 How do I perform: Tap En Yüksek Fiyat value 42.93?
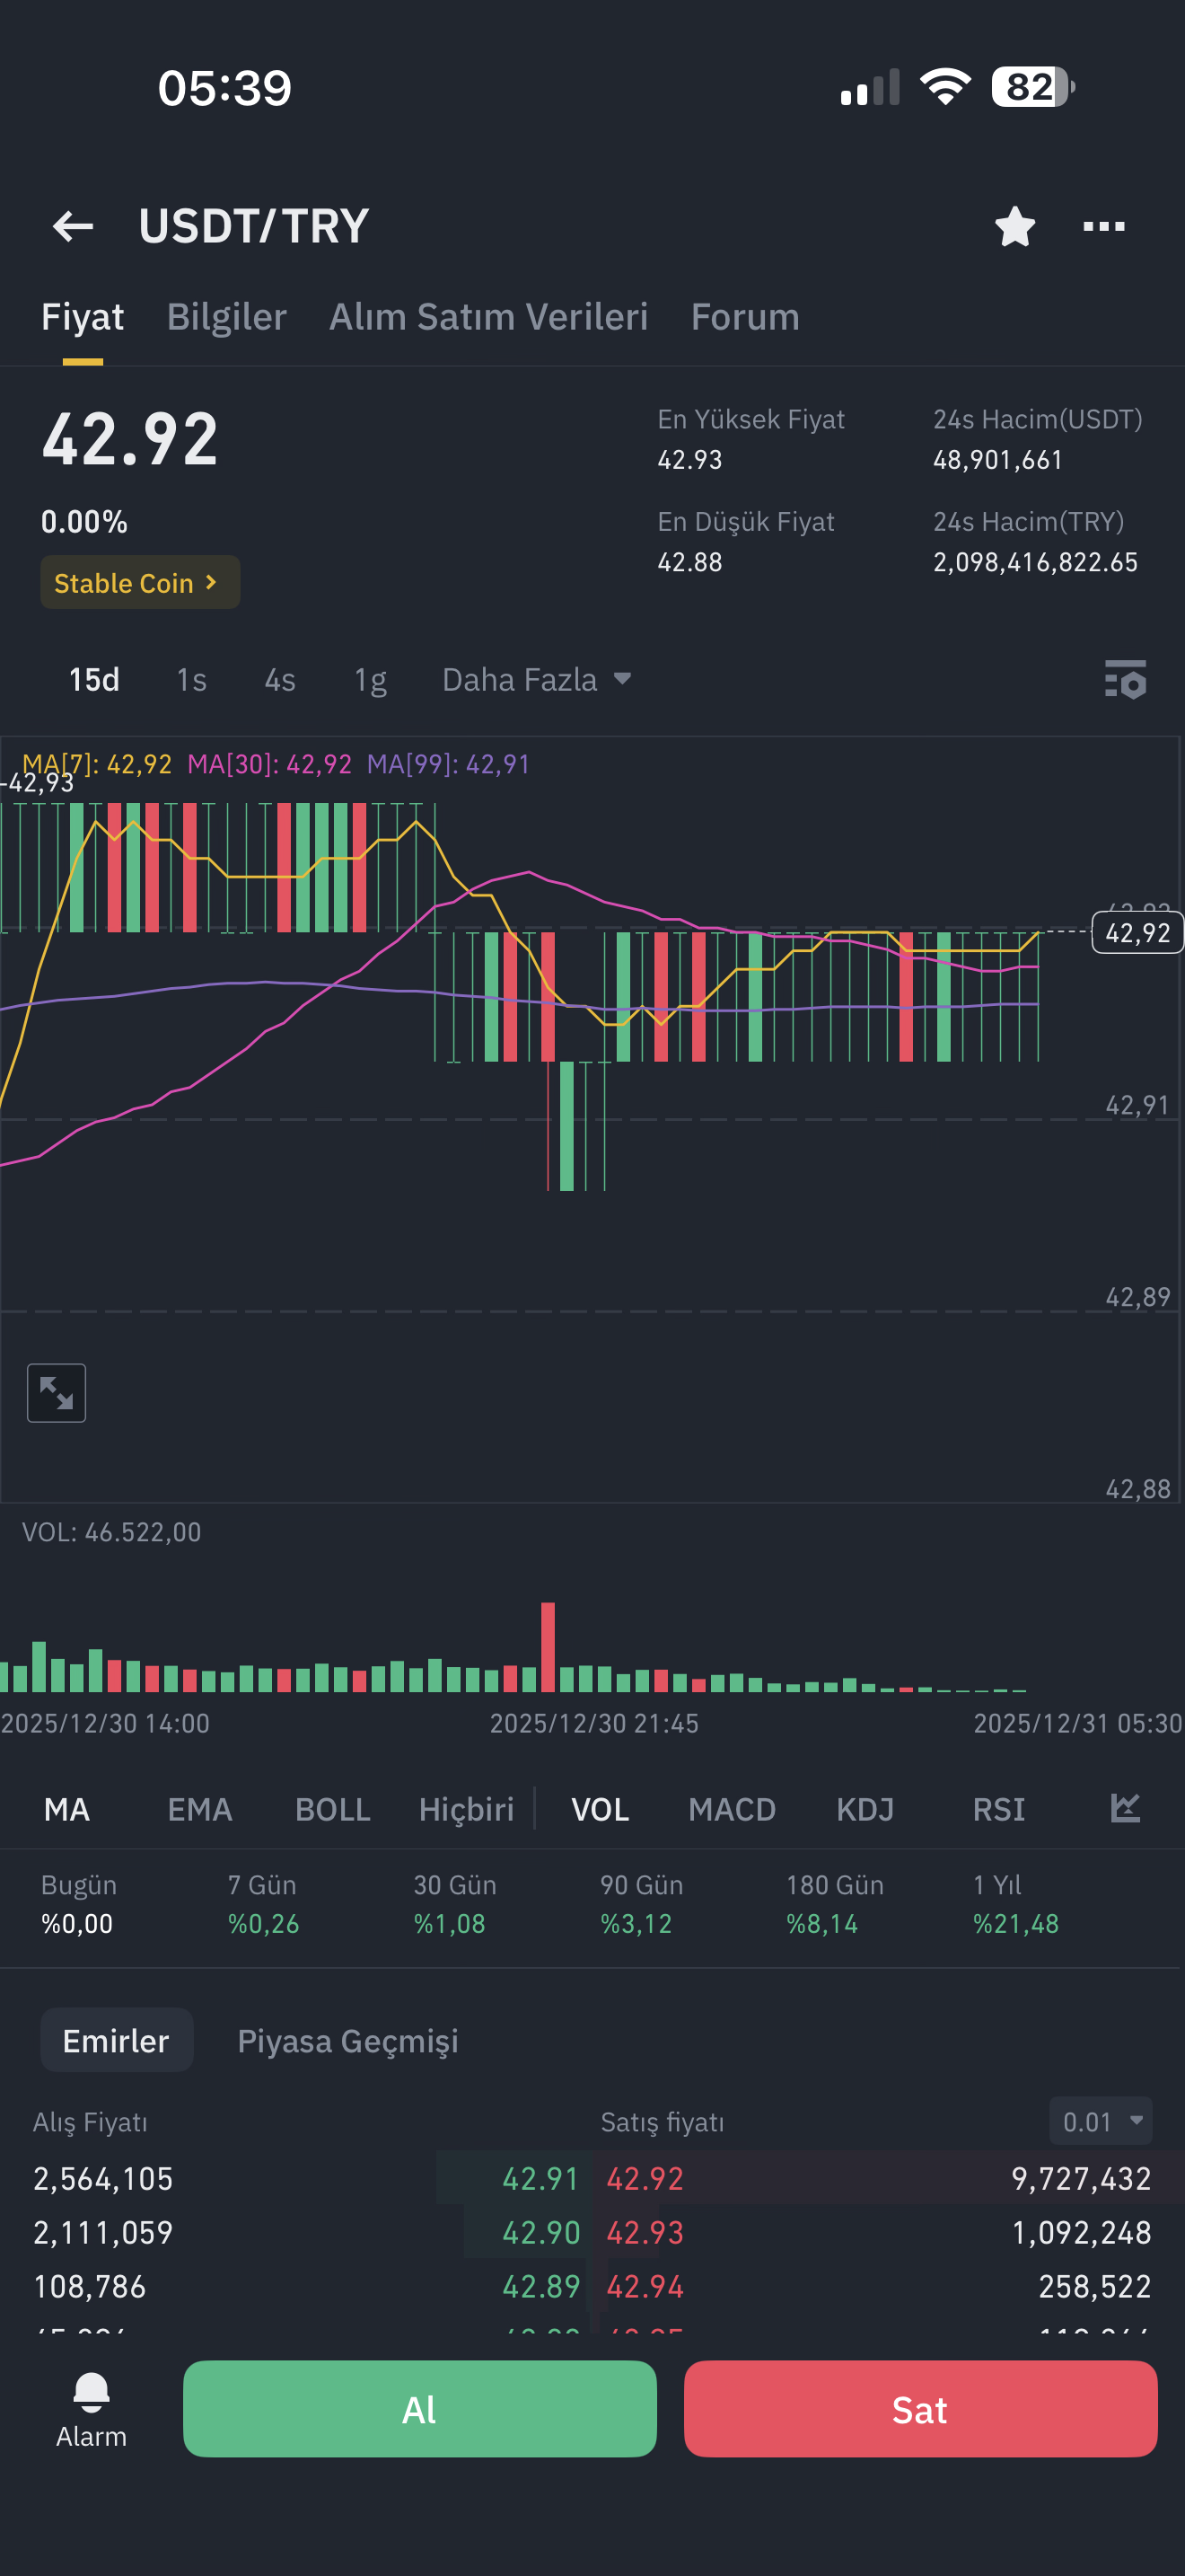(689, 460)
